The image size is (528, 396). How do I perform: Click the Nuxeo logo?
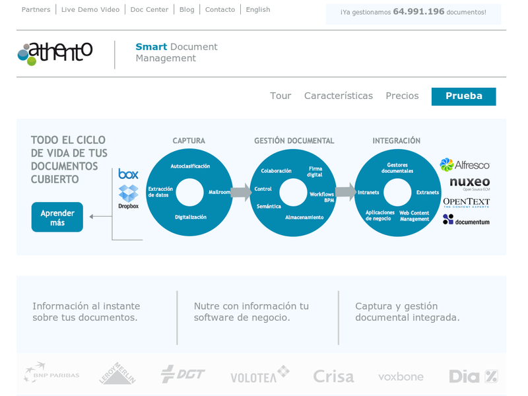469,183
